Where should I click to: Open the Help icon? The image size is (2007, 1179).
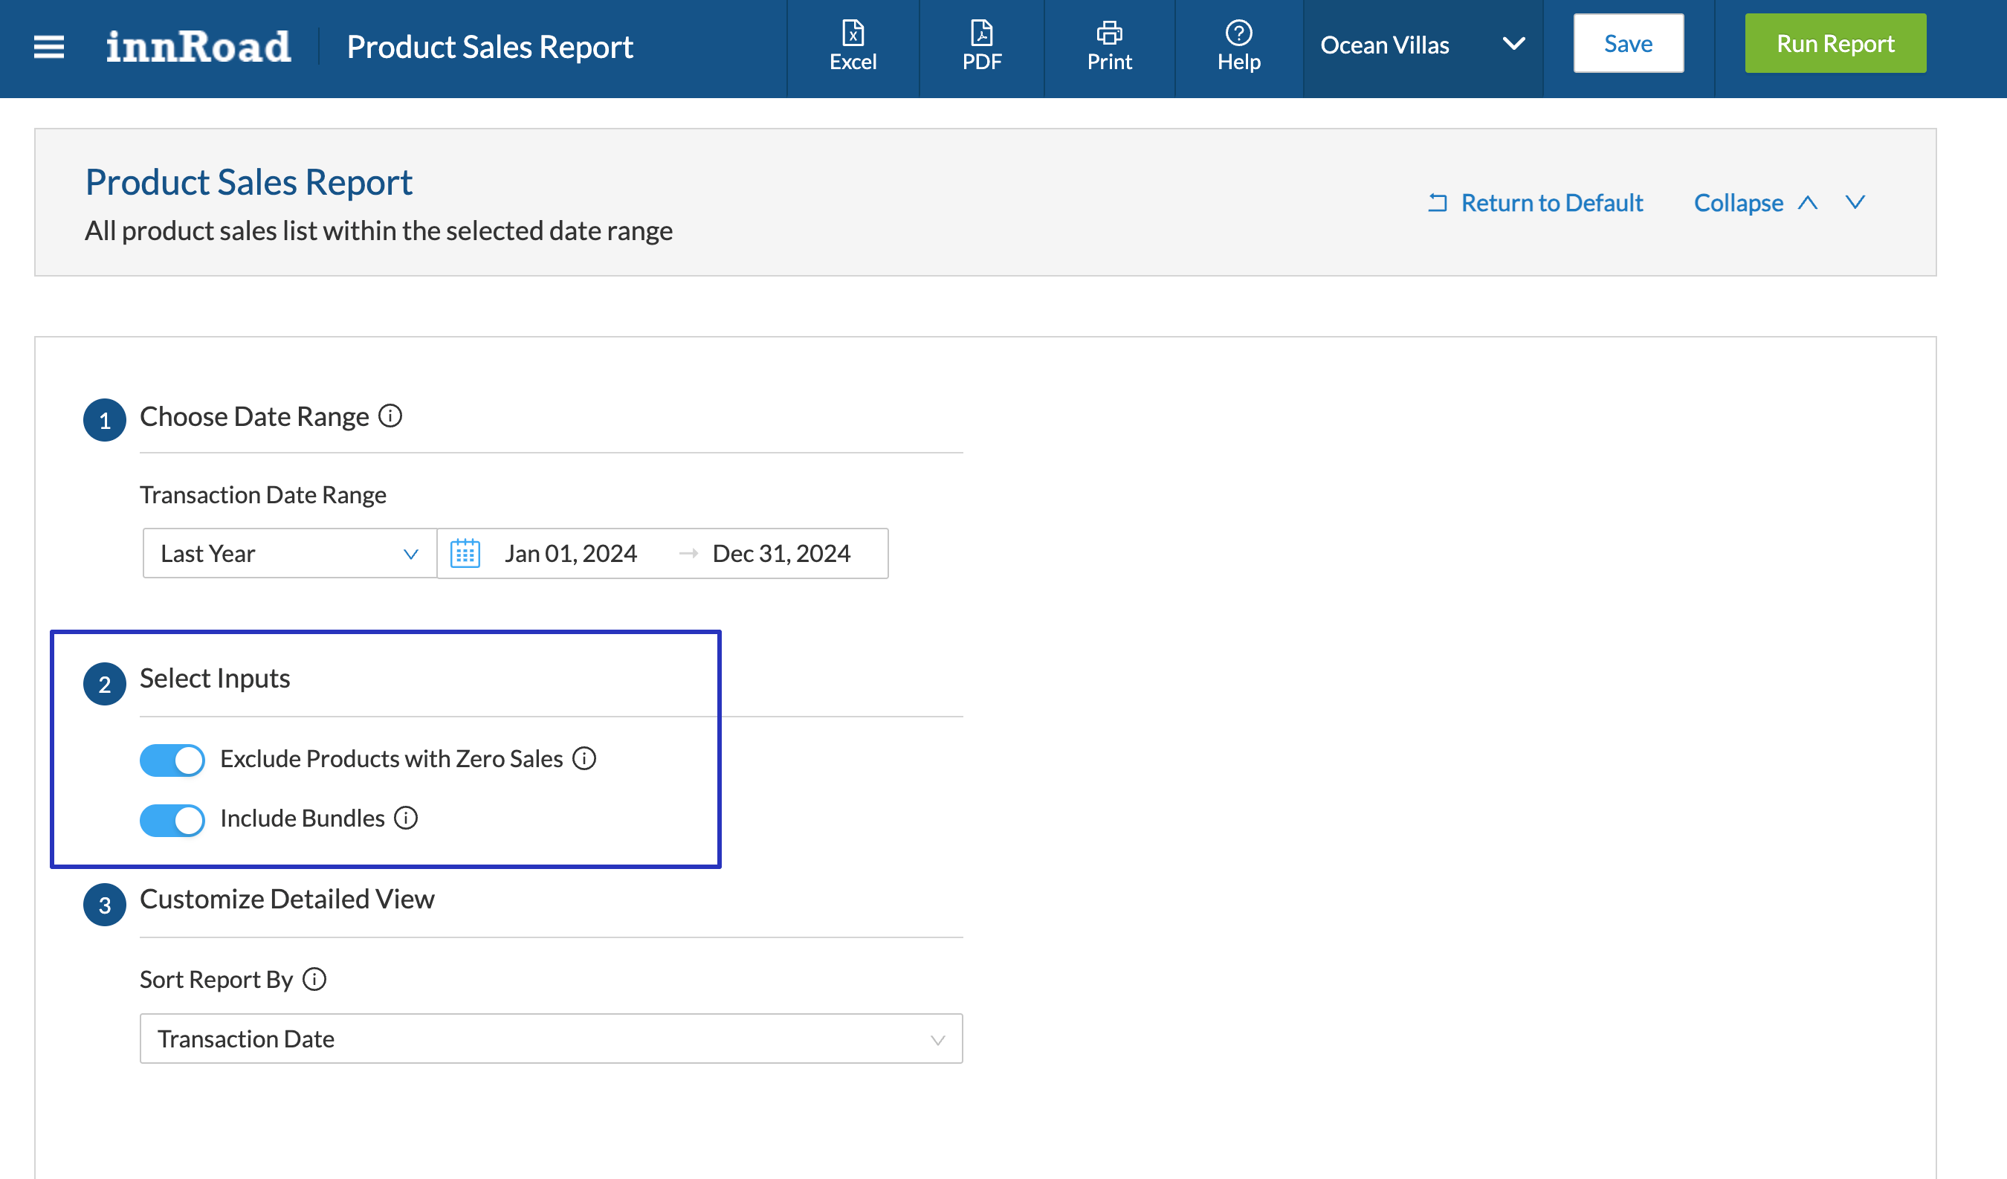[x=1238, y=46]
